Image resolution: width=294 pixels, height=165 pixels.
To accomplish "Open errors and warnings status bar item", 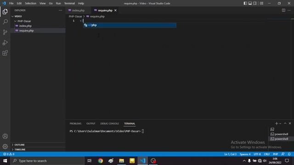I will 9,154.
